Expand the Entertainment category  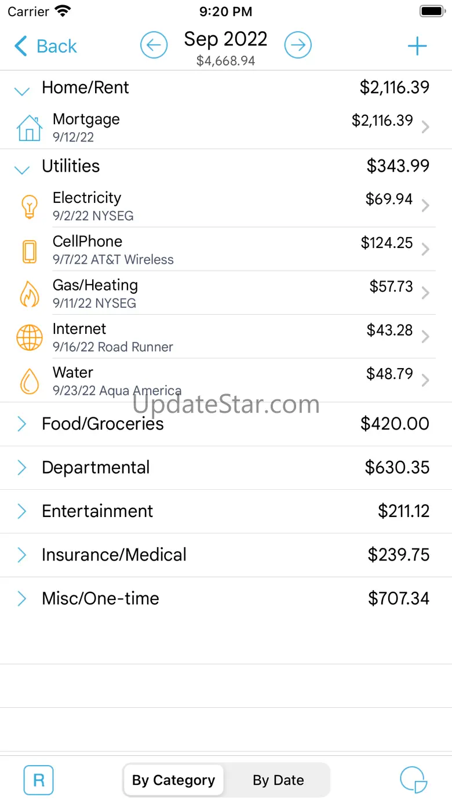tap(22, 511)
